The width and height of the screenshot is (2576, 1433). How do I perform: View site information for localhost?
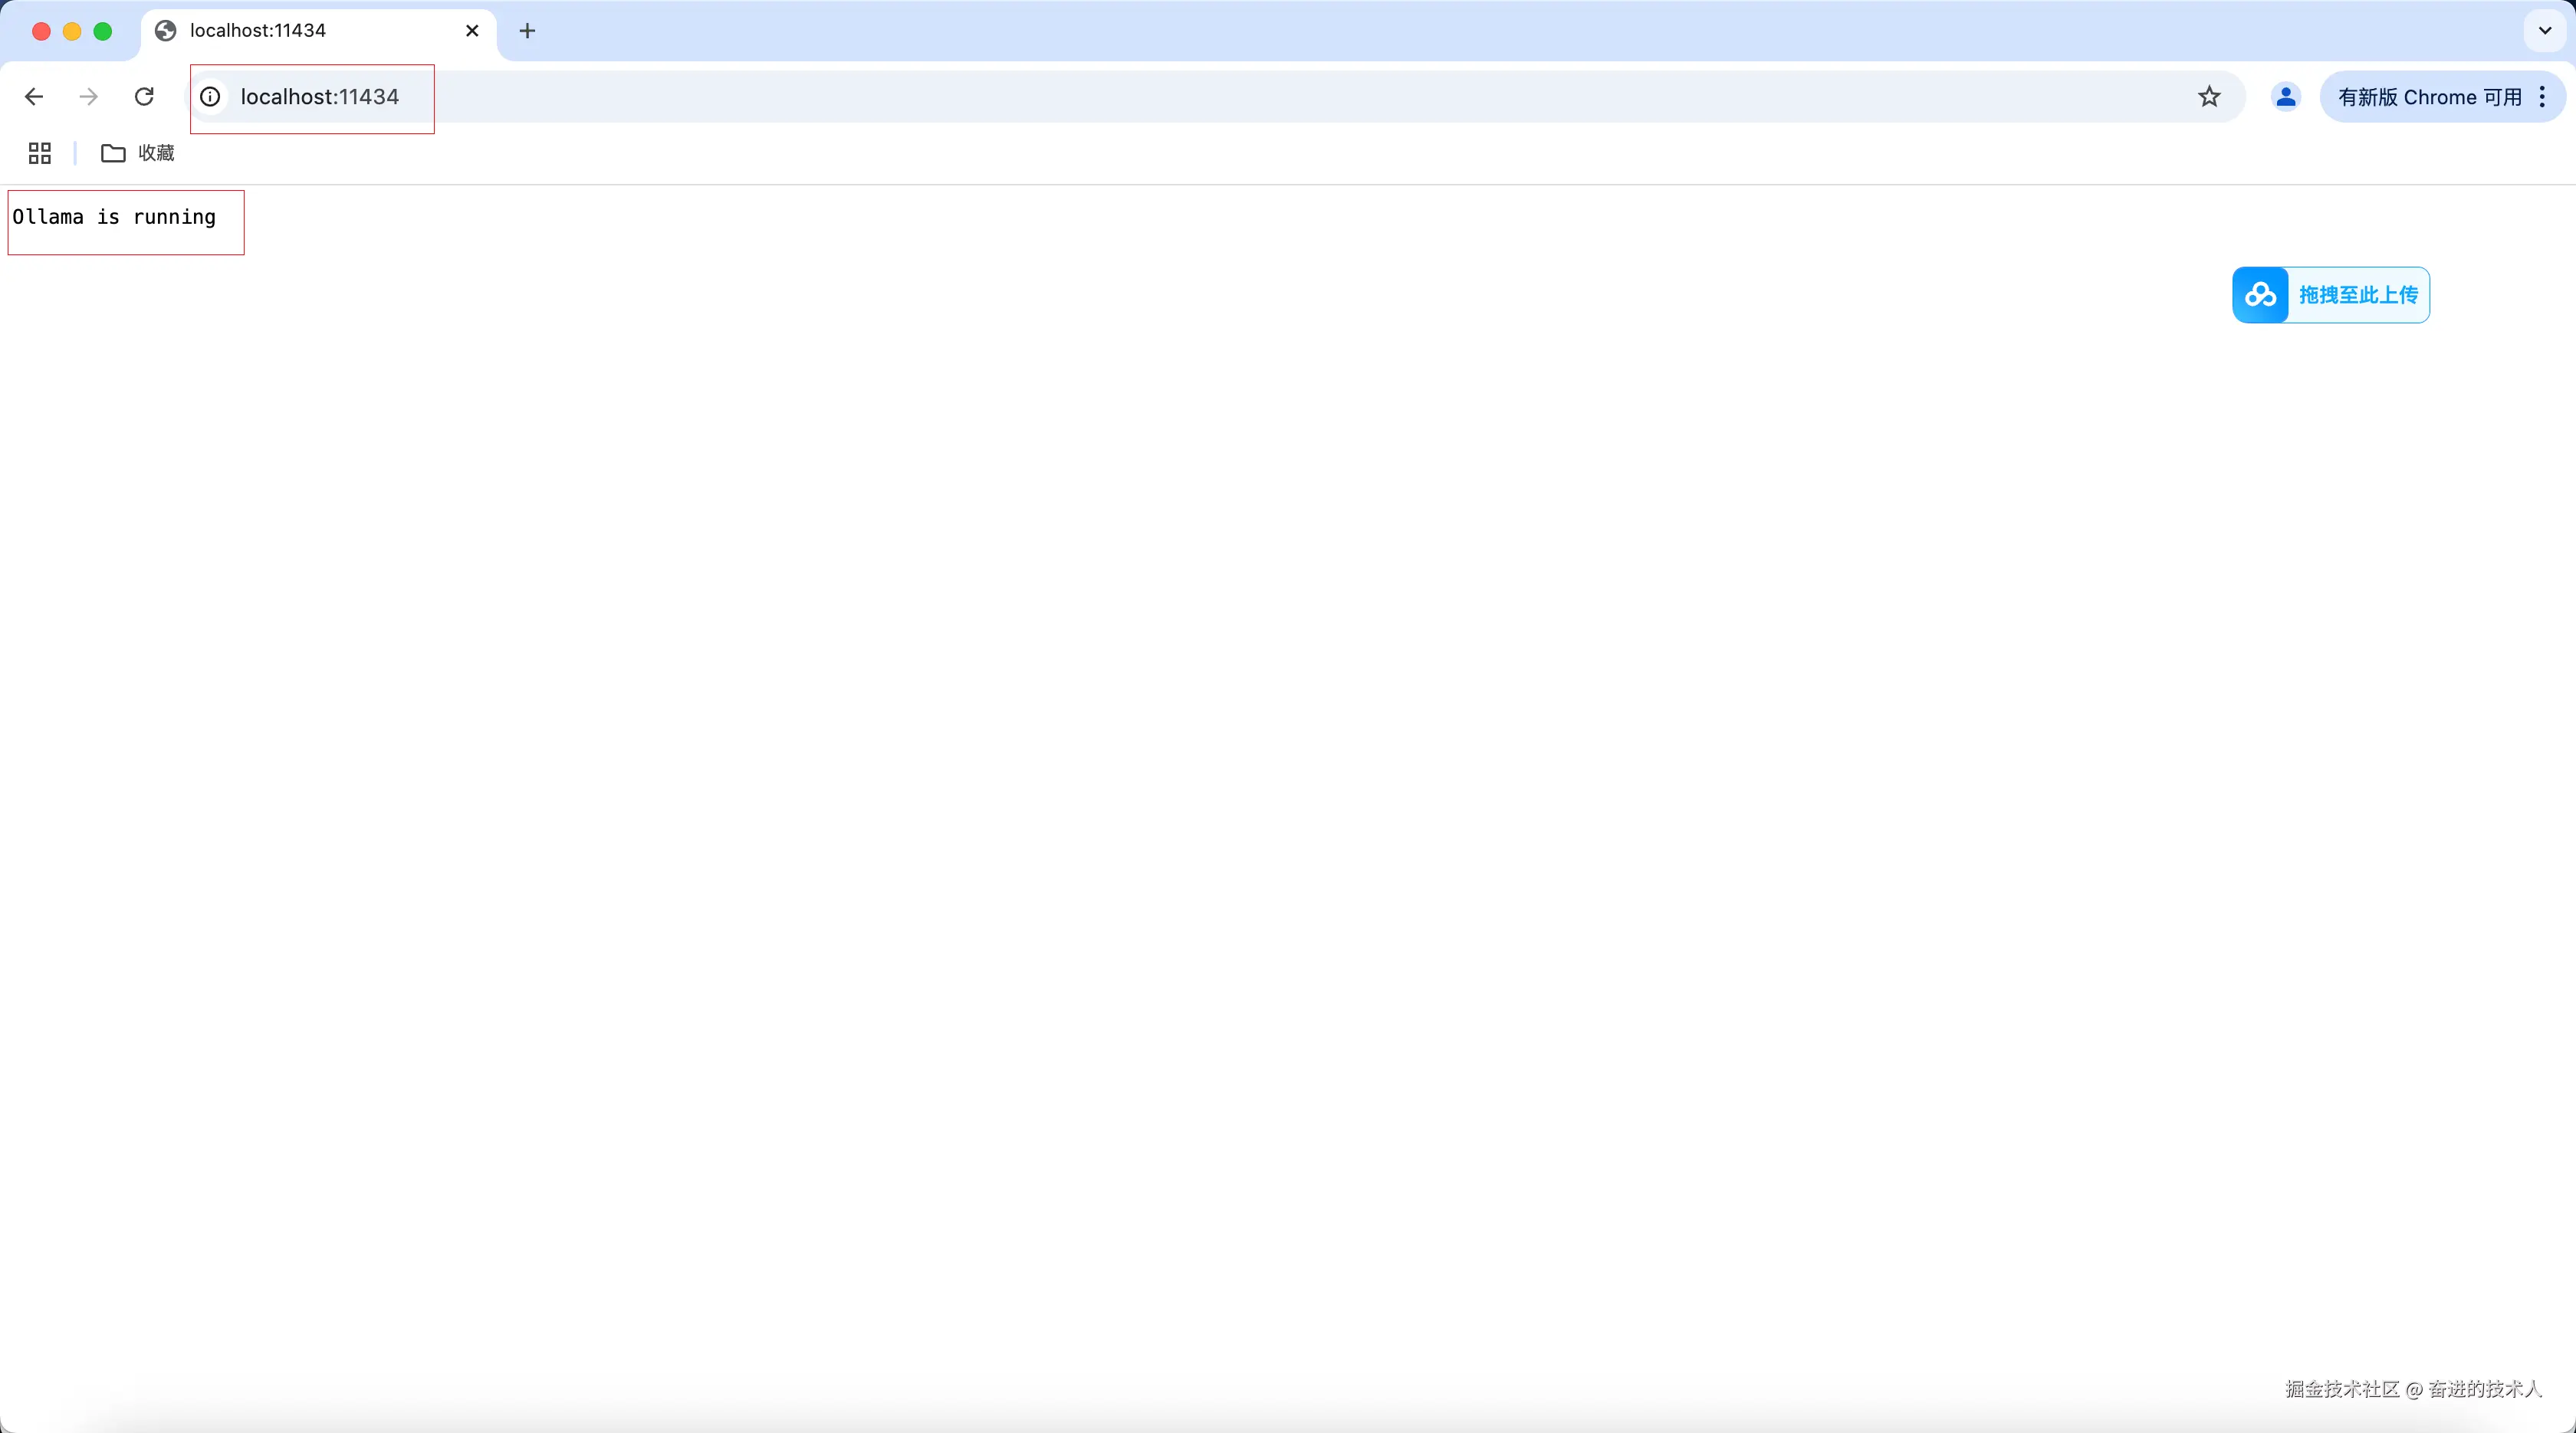(x=210, y=97)
